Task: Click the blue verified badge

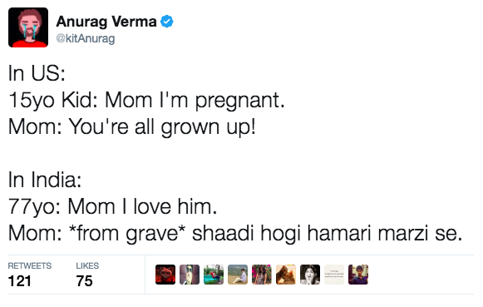Action: (167, 22)
